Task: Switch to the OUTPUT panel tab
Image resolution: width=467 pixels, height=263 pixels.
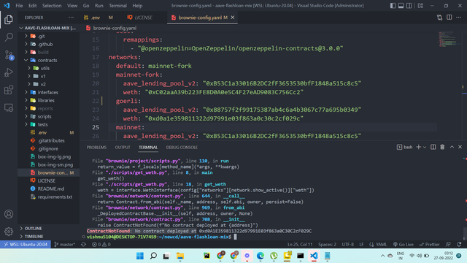Action: (123, 148)
